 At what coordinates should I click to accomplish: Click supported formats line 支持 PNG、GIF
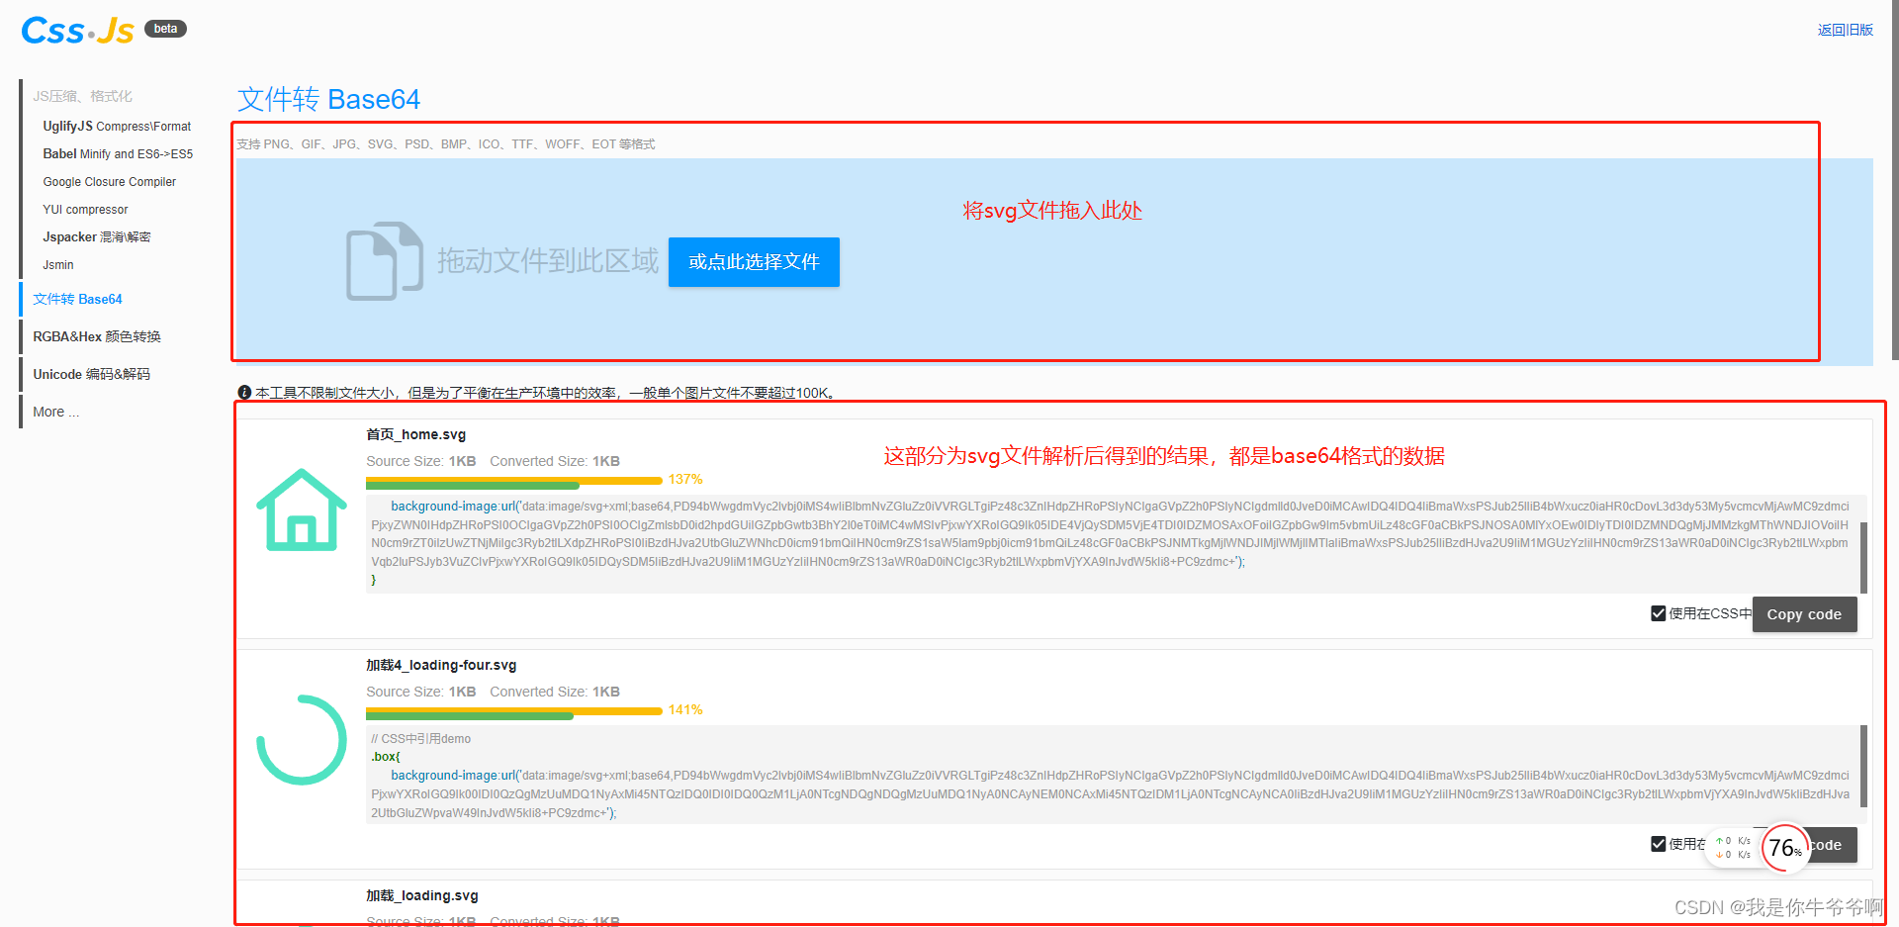click(x=445, y=144)
